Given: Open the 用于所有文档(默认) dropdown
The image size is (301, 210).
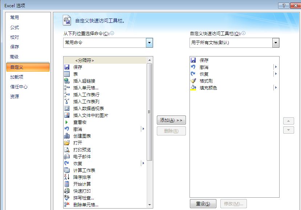Looking at the screenshot, I should [276, 43].
